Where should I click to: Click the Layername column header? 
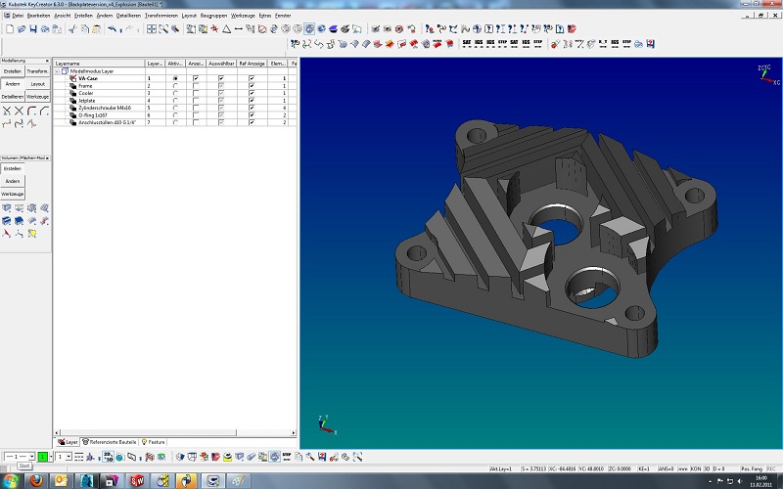pos(100,64)
